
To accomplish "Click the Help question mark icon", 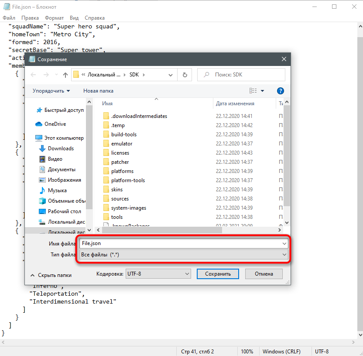I will 281,91.
